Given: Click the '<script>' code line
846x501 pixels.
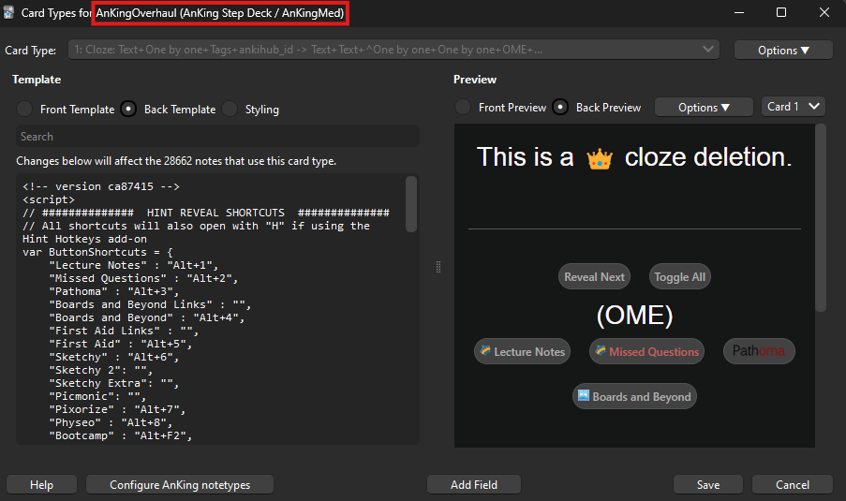Looking at the screenshot, I should click(x=49, y=199).
